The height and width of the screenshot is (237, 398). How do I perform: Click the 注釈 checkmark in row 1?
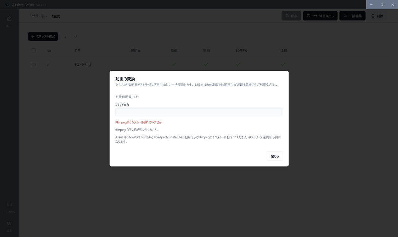tap(283, 65)
